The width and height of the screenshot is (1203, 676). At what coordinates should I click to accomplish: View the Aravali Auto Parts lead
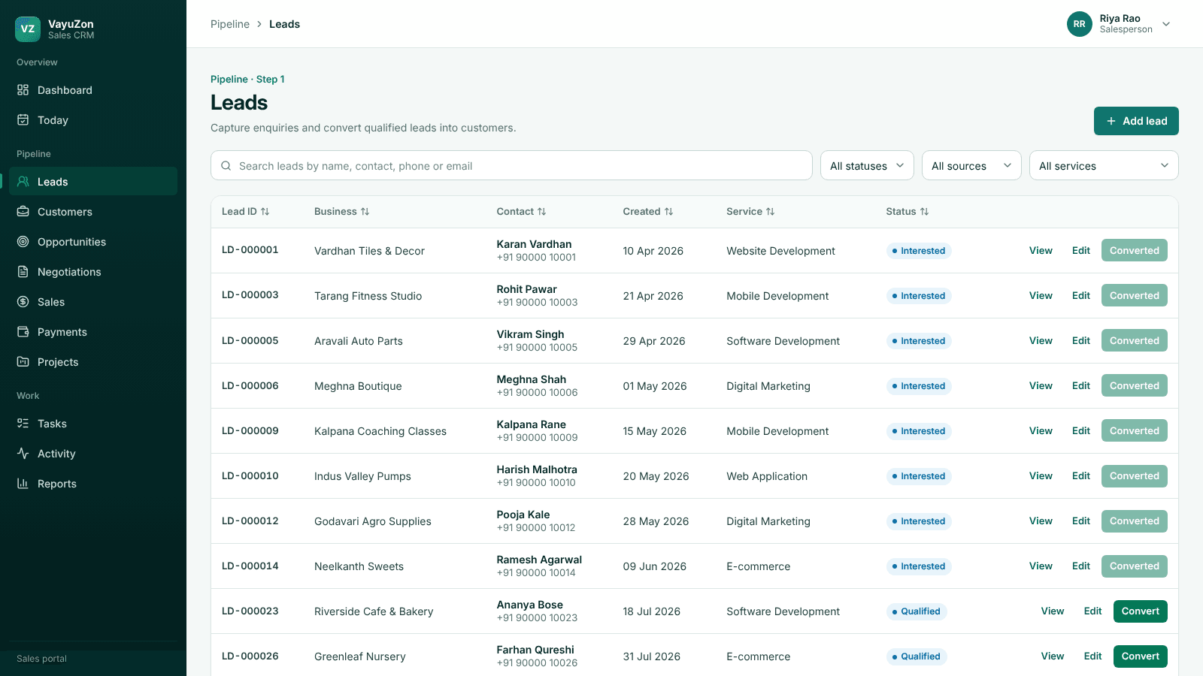pos(1041,341)
